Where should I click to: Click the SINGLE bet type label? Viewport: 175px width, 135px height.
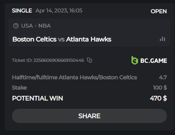[x=22, y=11]
